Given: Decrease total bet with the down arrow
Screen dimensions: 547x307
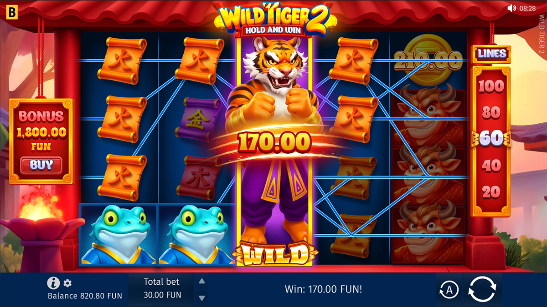Looking at the screenshot, I should 202,298.
